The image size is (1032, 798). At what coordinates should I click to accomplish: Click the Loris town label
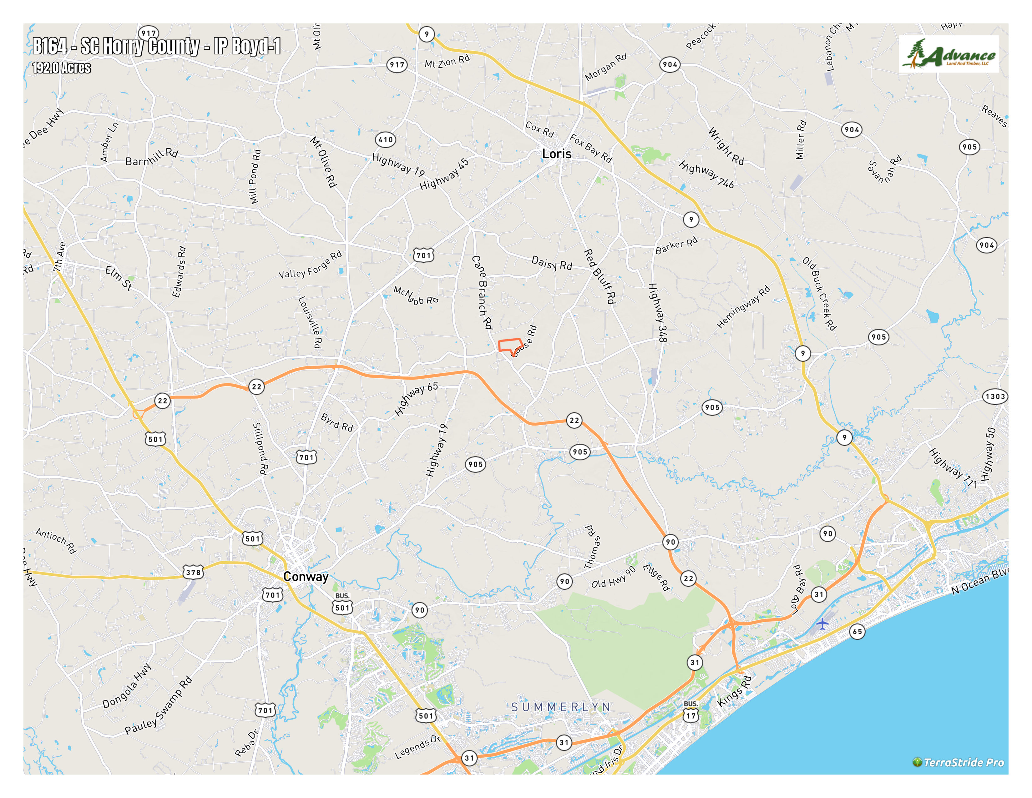[x=557, y=154]
